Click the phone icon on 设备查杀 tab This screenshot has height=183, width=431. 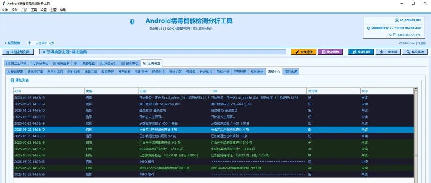[54, 63]
